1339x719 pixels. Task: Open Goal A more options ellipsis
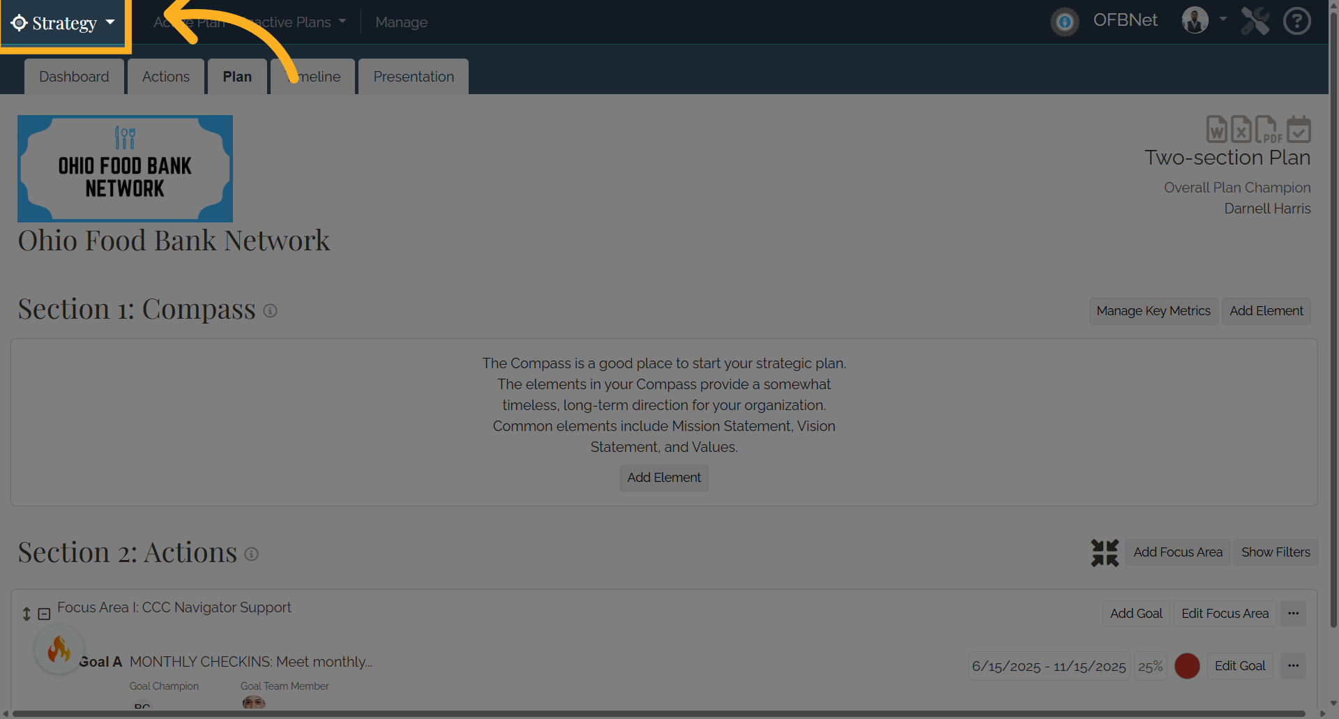1293,666
